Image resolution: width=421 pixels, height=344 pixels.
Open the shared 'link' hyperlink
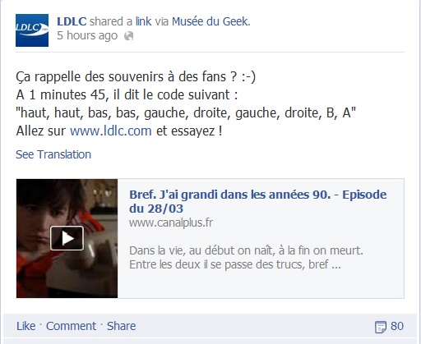point(143,21)
